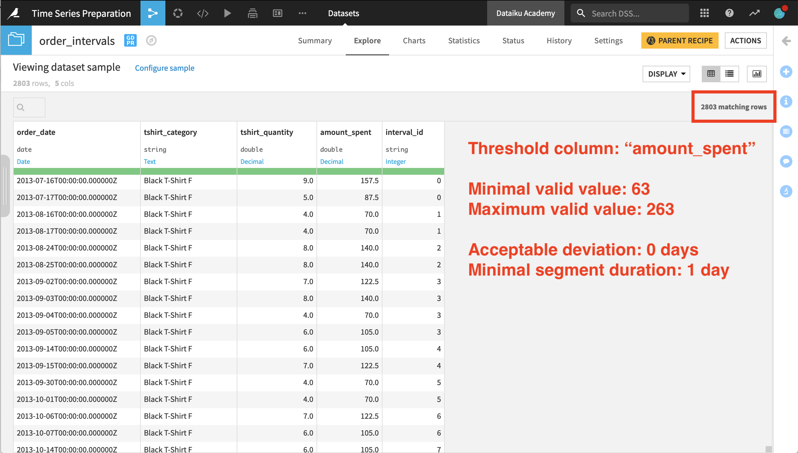
Task: Switch to list columns view
Action: click(729, 74)
